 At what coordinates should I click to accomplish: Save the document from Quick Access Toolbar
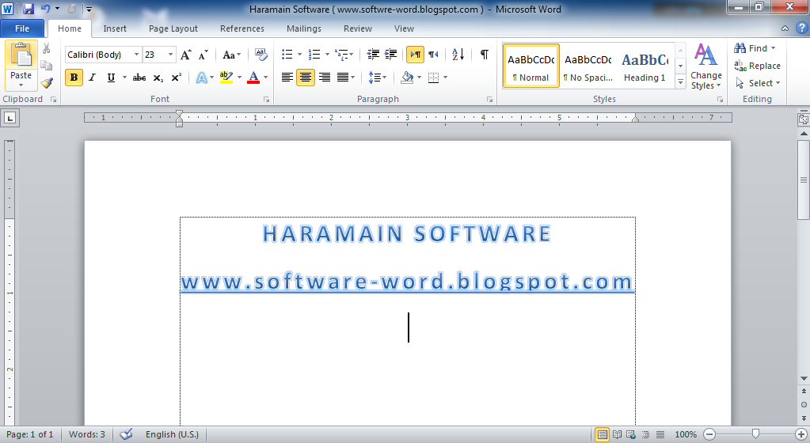coord(29,9)
